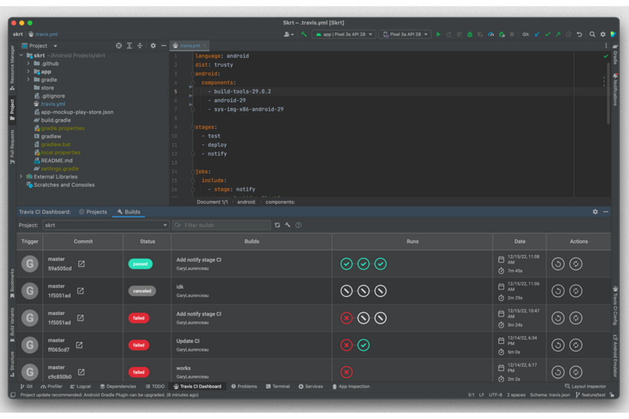The width and height of the screenshot is (629, 419).
Task: Click Expand All icon in Project panel header
Action: pos(129,46)
